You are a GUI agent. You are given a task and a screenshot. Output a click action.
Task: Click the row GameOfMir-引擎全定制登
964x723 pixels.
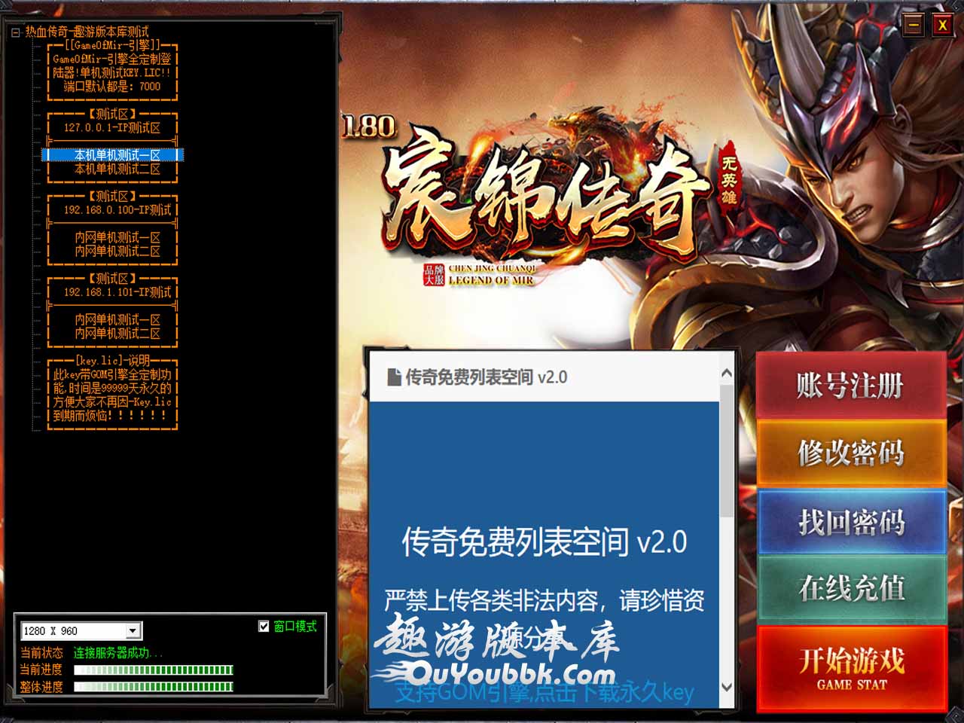point(112,59)
